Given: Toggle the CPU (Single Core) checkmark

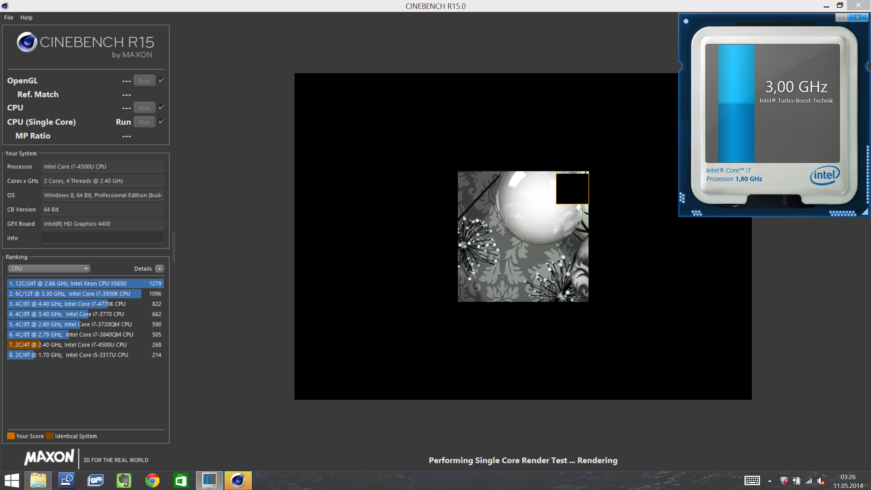Looking at the screenshot, I should pos(161,122).
